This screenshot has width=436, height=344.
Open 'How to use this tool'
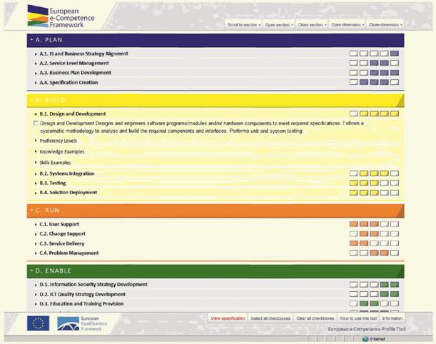[x=357, y=318]
